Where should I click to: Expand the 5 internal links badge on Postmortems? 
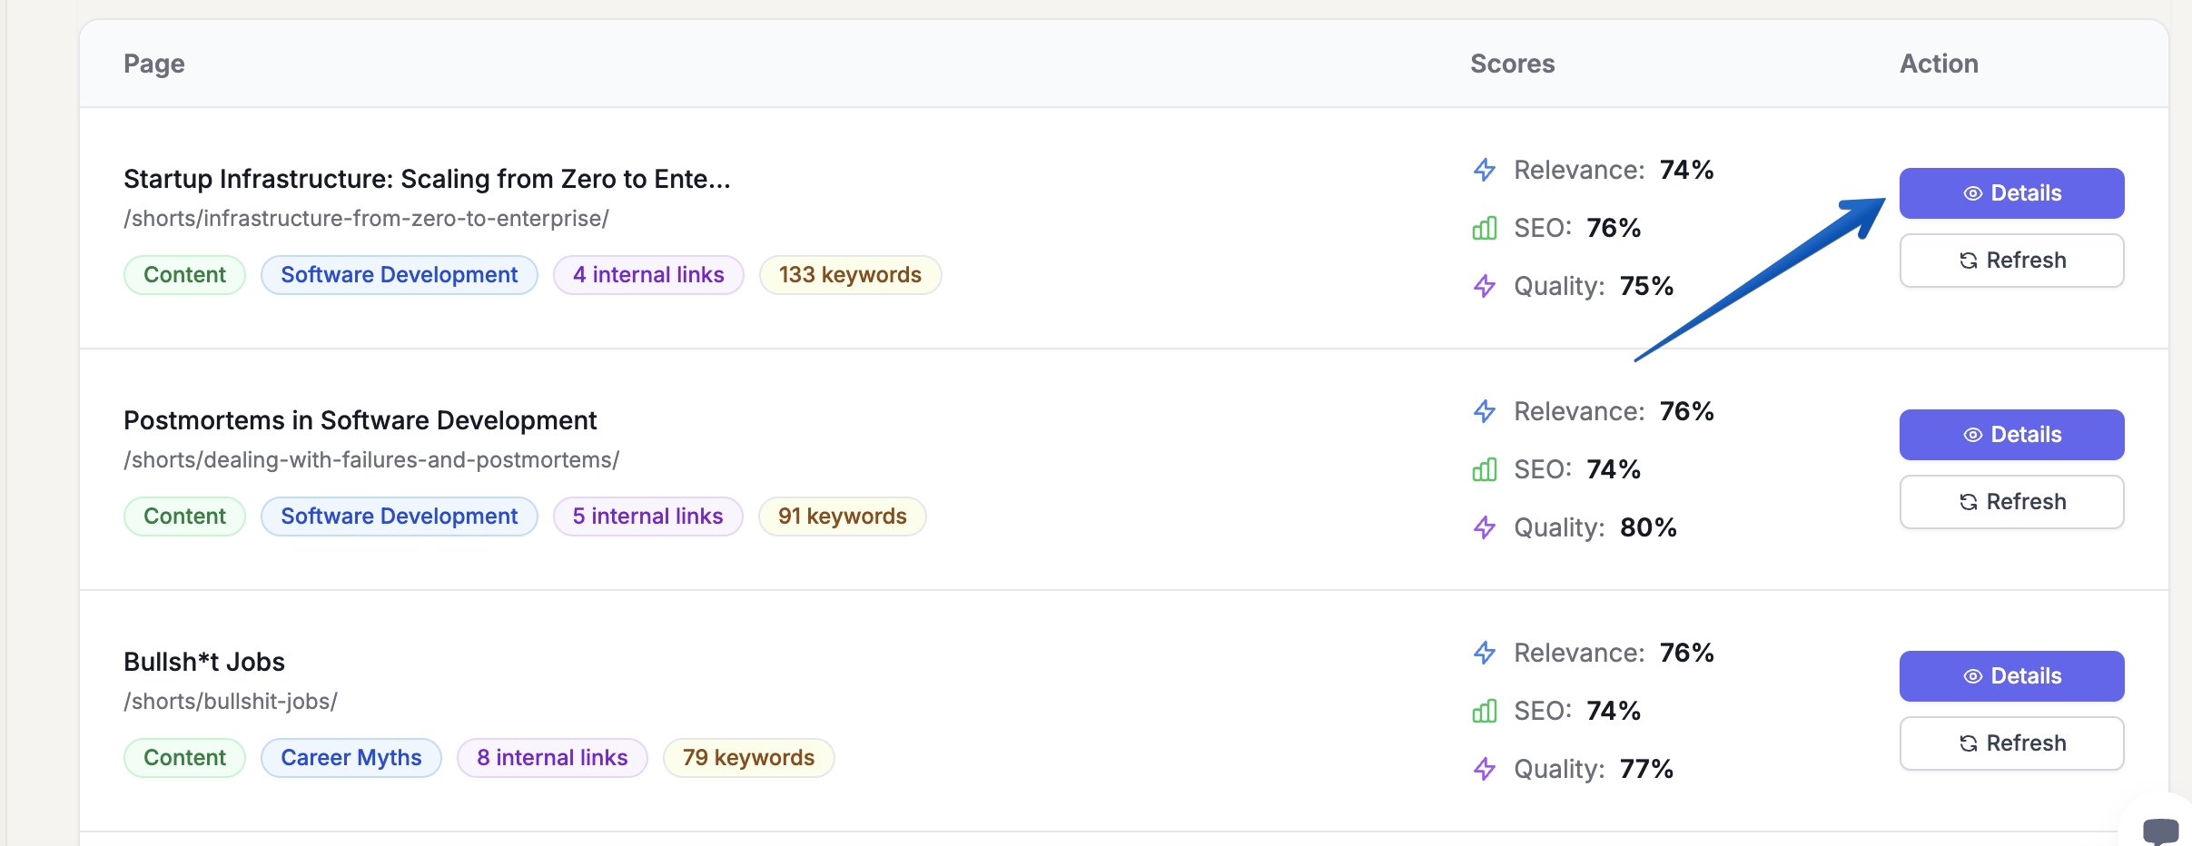tap(647, 516)
